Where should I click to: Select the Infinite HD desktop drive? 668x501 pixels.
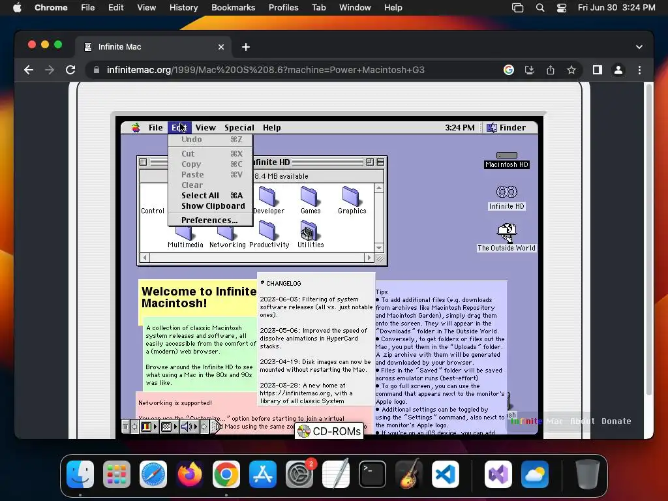506,198
